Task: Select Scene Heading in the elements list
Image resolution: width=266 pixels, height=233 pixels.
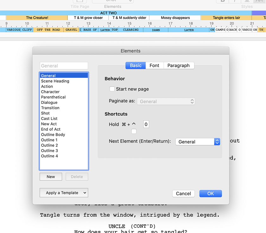Action: [55, 81]
